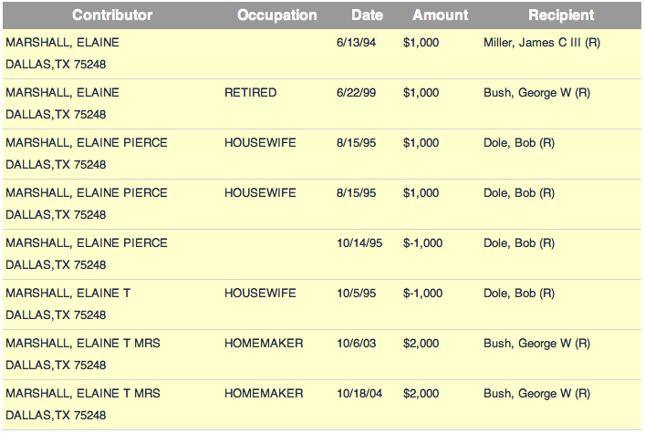
Task: Click the Recipient column header
Action: coord(560,15)
